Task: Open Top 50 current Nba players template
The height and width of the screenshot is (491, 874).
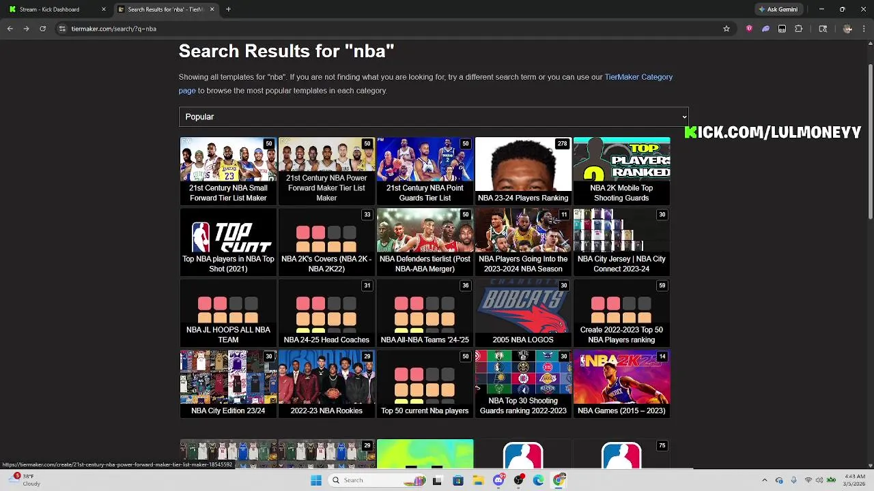Action: (x=425, y=383)
